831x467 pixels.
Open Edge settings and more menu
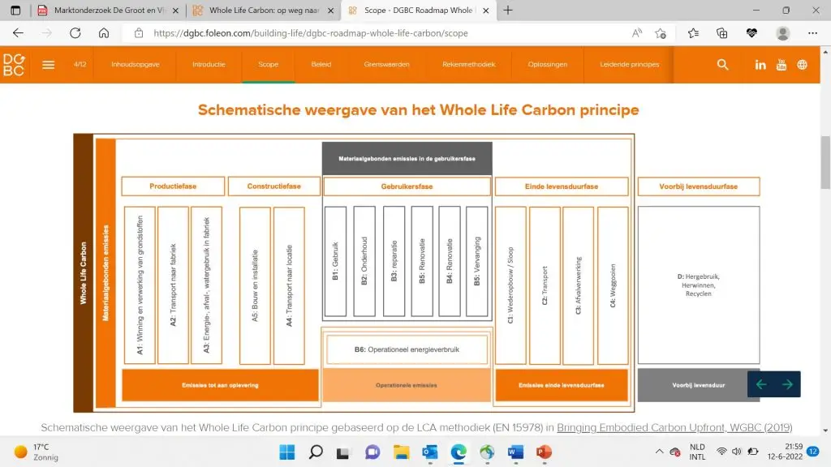point(813,33)
